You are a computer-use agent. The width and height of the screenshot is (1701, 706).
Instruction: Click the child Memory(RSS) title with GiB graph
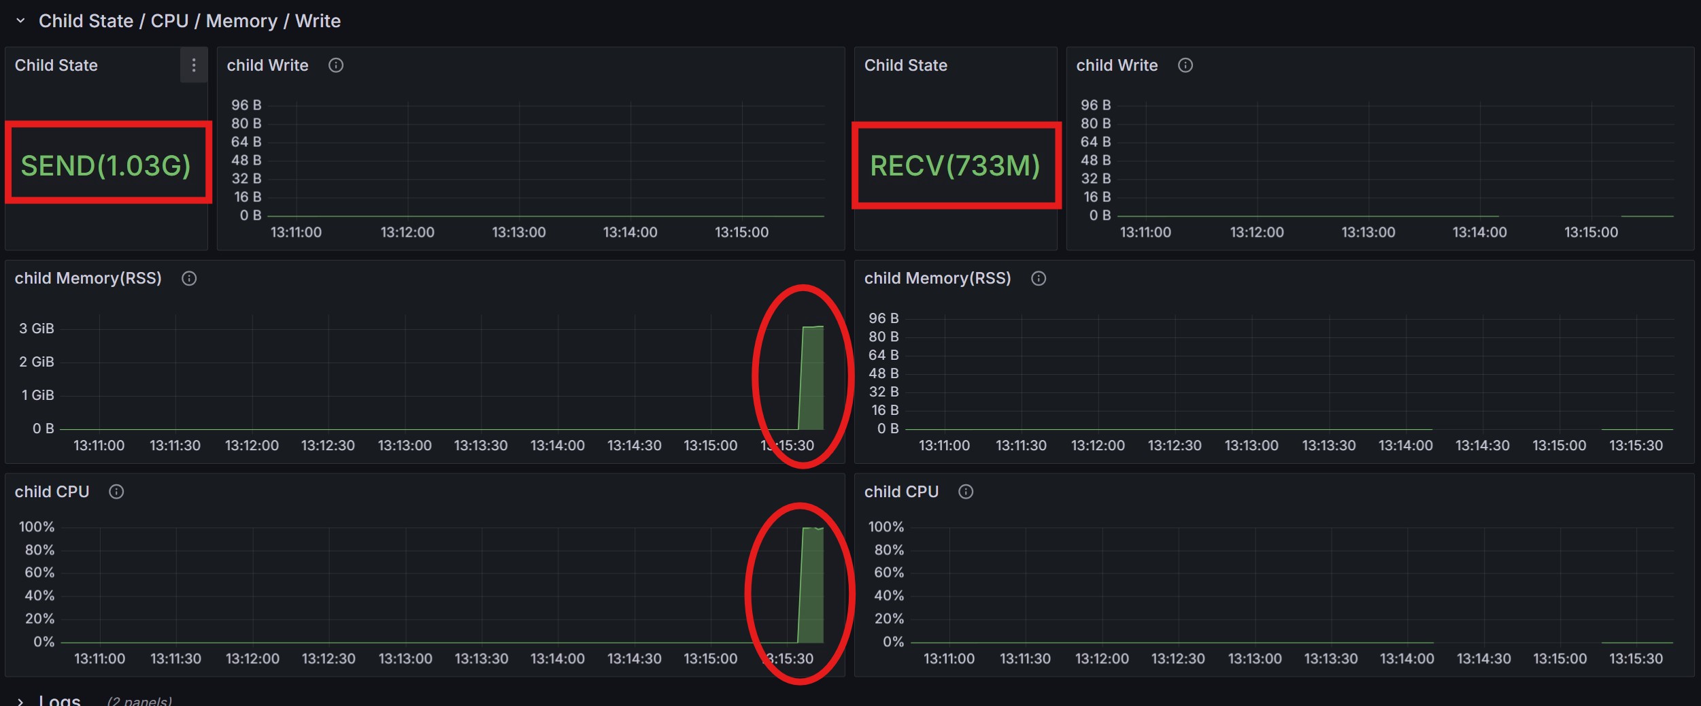pyautogui.click(x=88, y=278)
